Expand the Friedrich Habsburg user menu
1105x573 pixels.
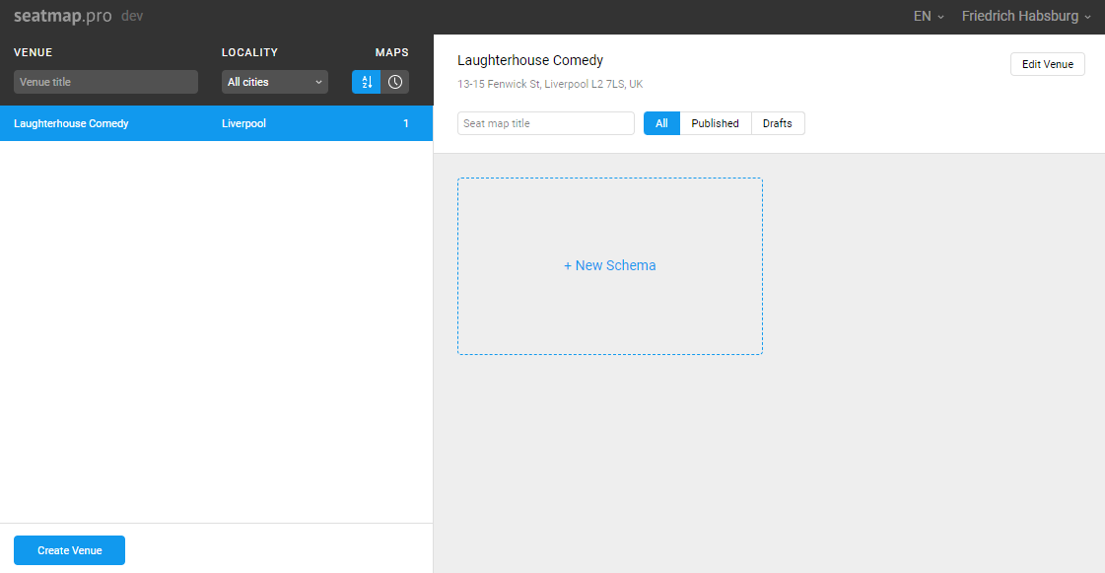(1026, 17)
